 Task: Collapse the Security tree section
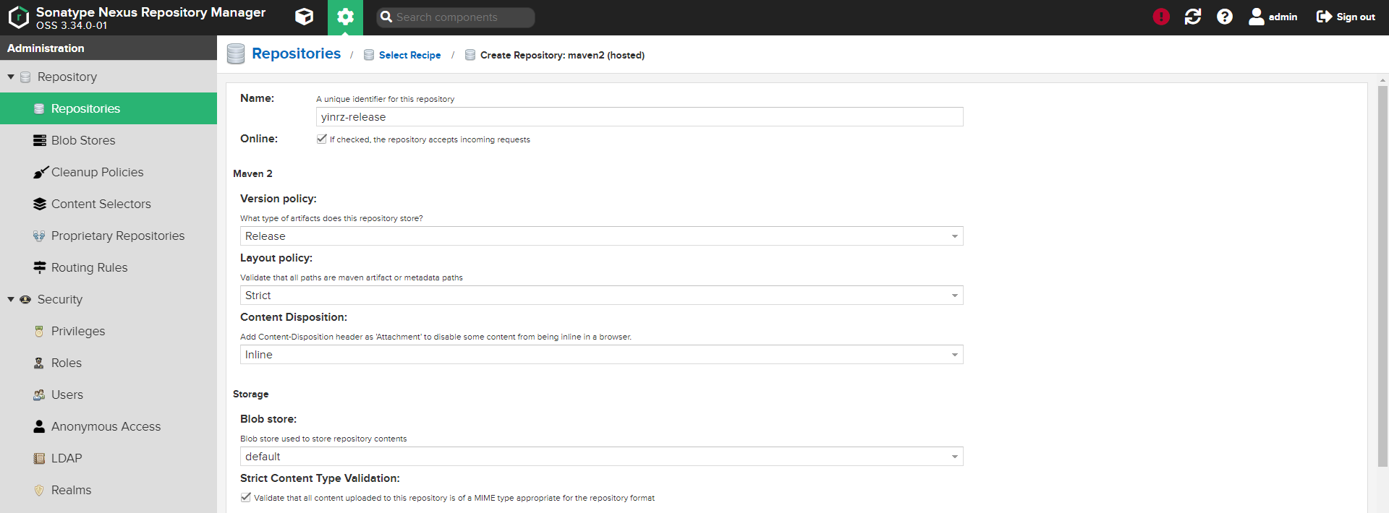(x=11, y=299)
